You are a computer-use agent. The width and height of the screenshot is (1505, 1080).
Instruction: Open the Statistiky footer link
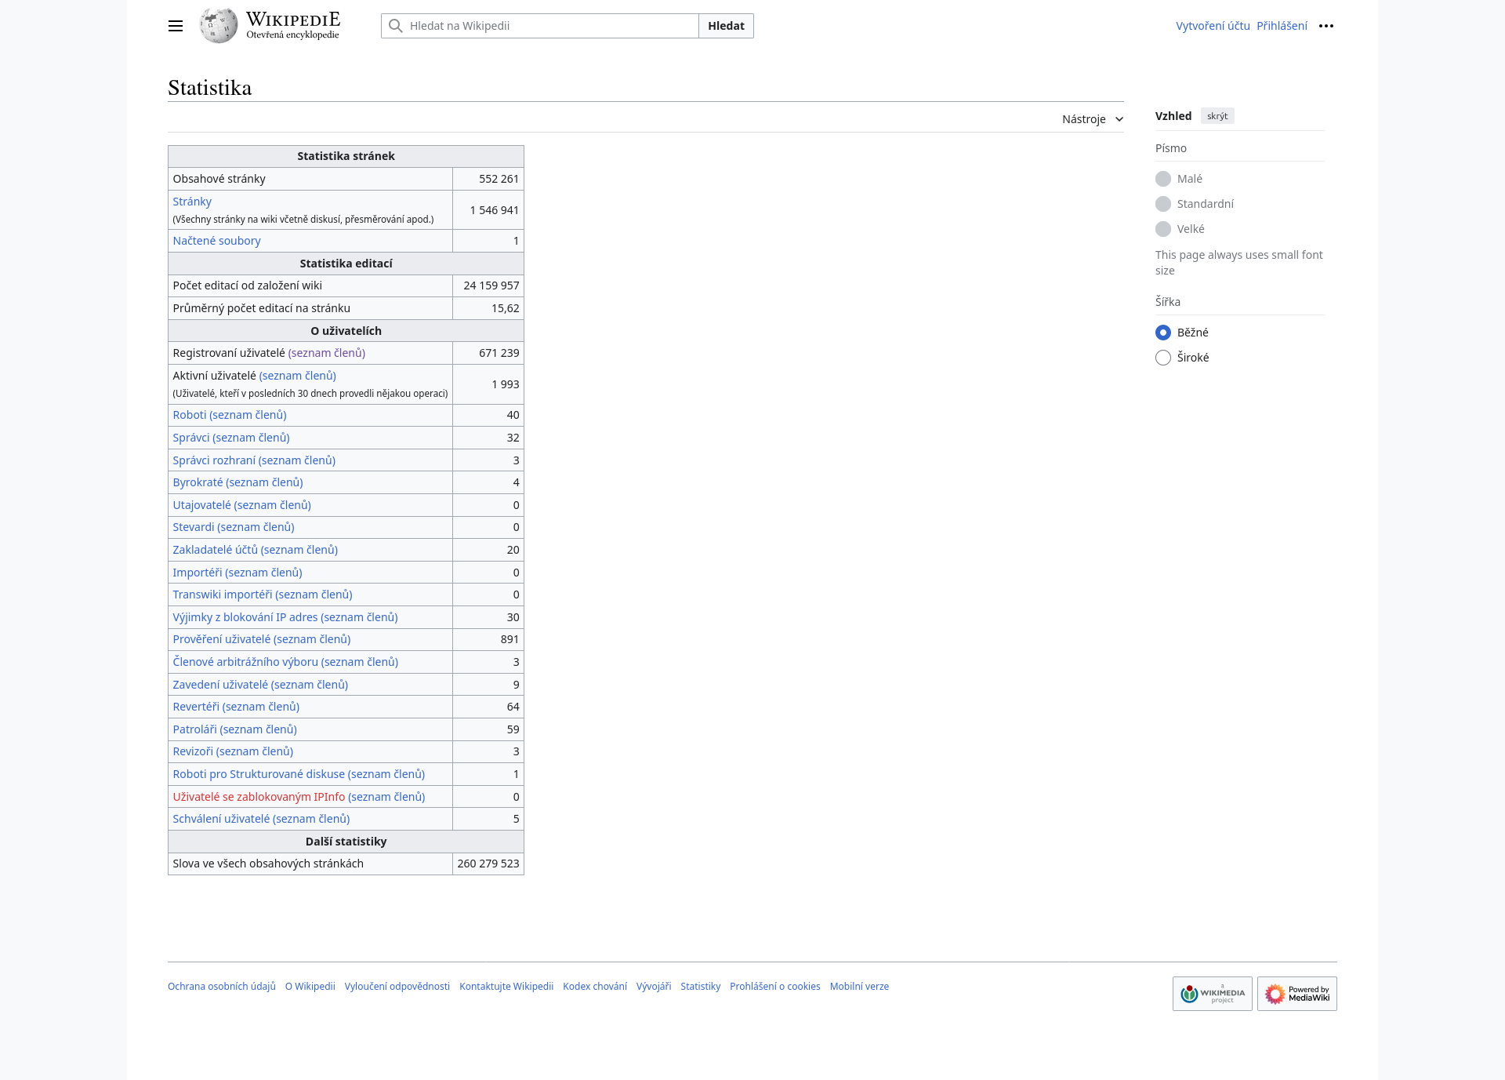700,987
